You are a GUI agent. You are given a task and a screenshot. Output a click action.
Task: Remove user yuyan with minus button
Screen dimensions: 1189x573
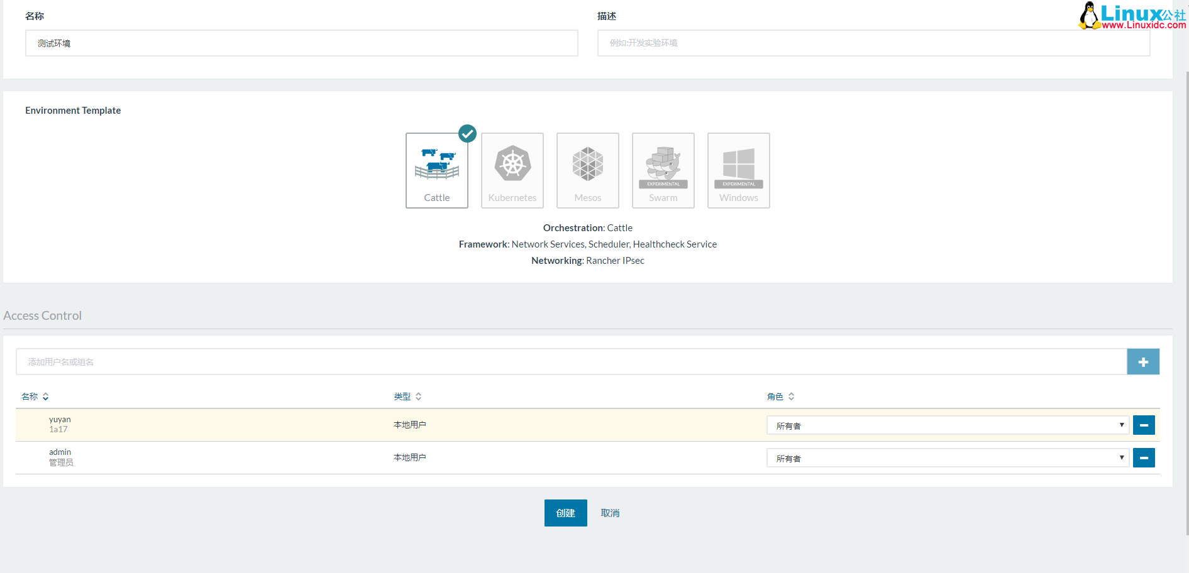(x=1144, y=425)
